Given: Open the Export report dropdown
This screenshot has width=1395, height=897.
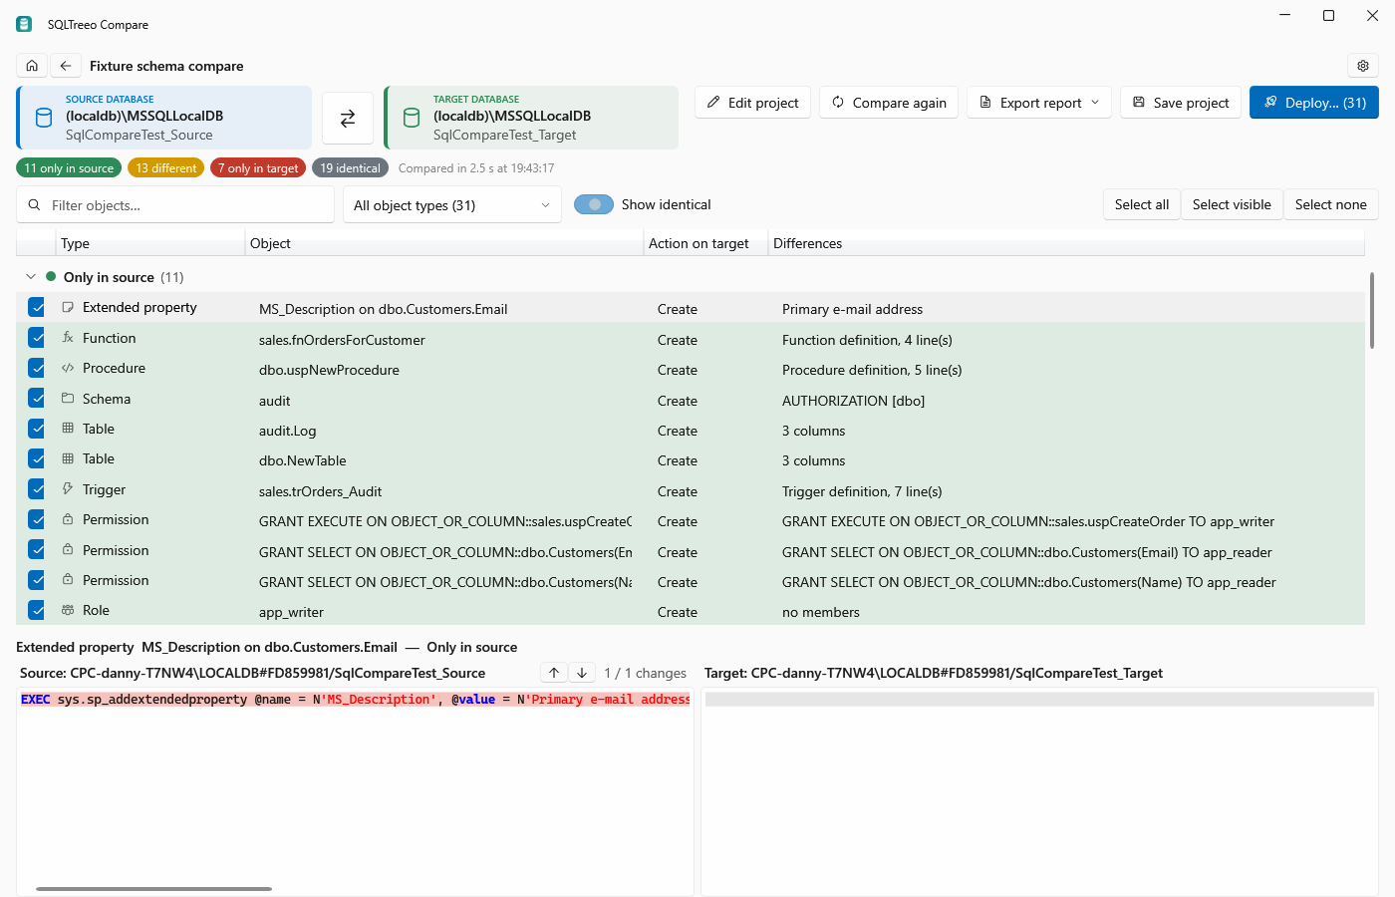Looking at the screenshot, I should (x=1039, y=103).
